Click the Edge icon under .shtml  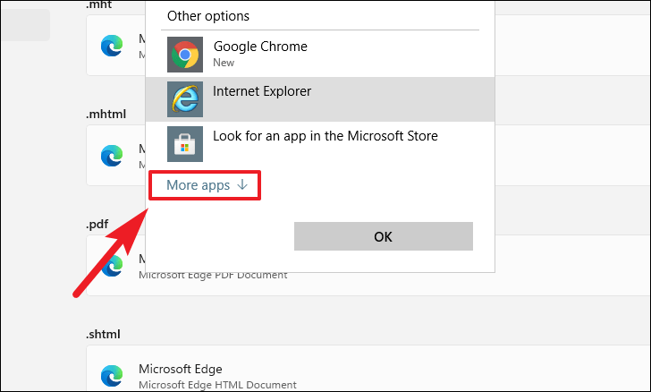(x=112, y=375)
